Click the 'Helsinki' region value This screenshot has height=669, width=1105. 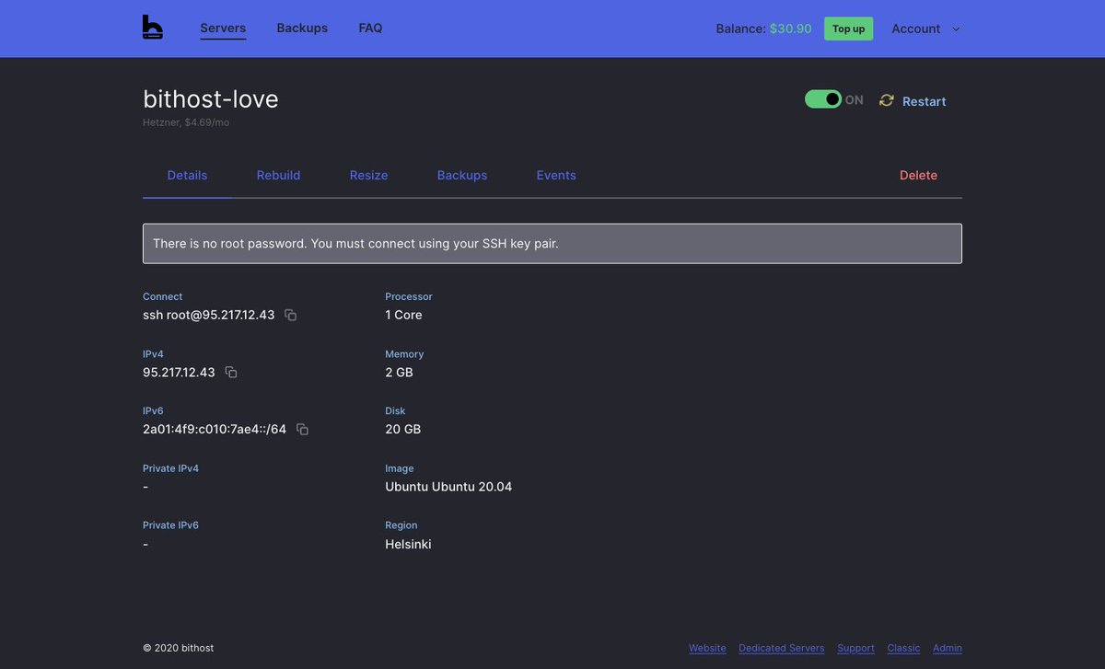pyautogui.click(x=408, y=544)
